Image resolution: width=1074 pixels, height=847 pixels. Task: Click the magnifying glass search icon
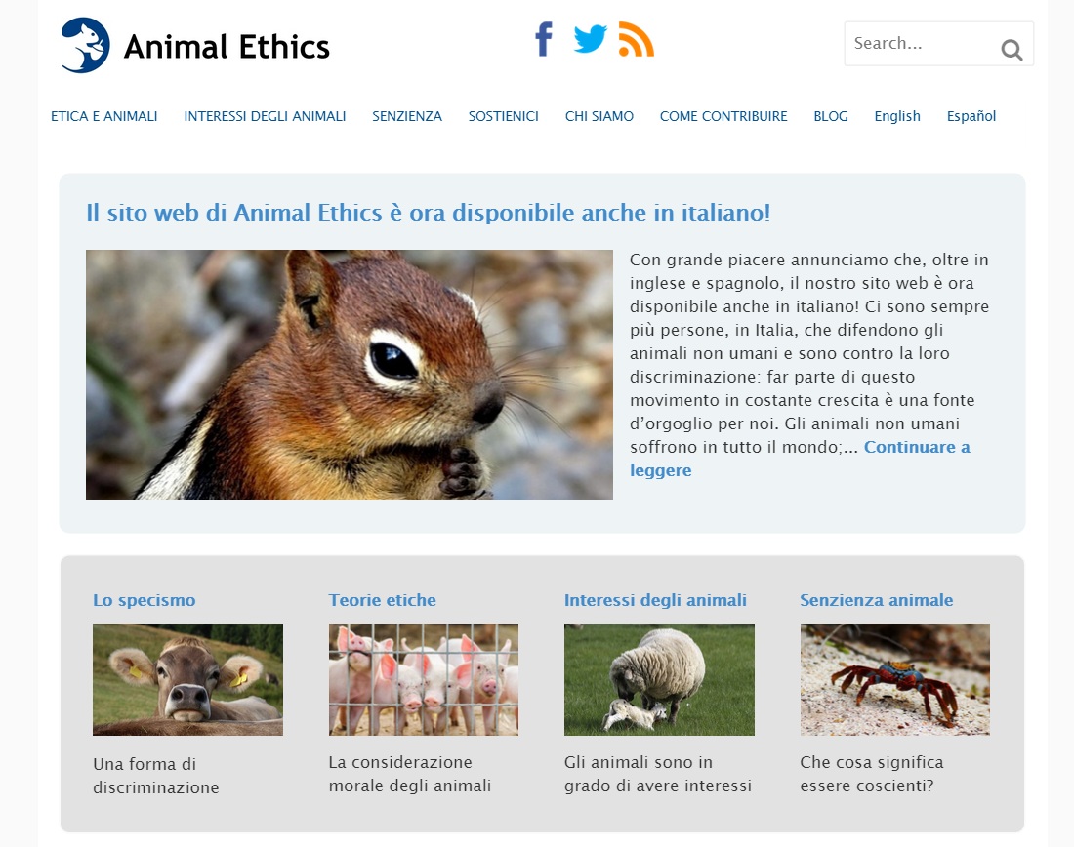1012,50
